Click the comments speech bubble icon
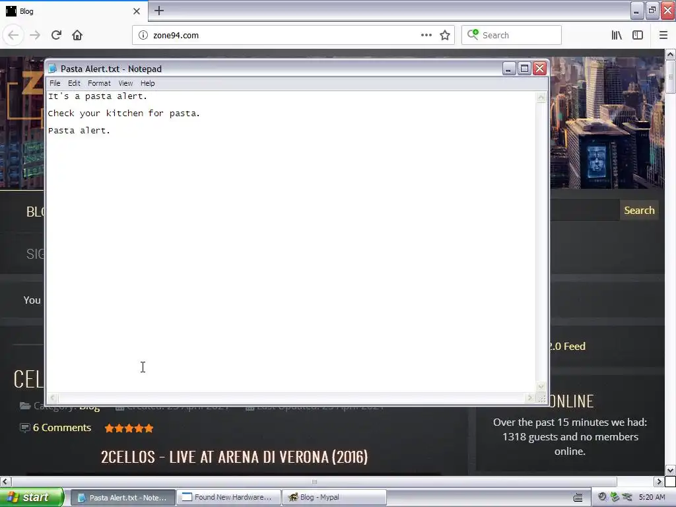The width and height of the screenshot is (676, 507). click(24, 428)
